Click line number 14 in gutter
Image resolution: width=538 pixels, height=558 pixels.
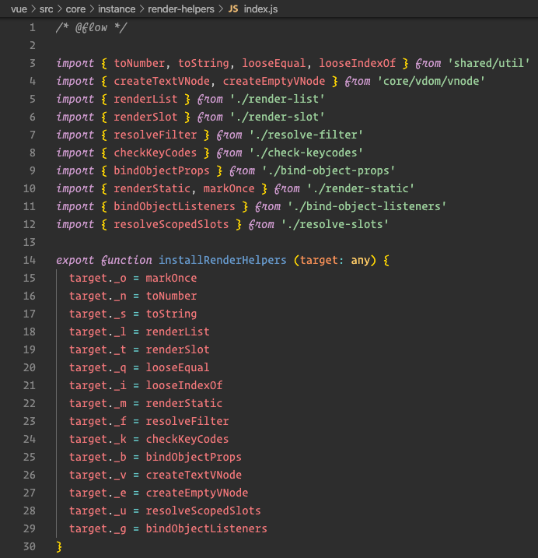tap(30, 260)
